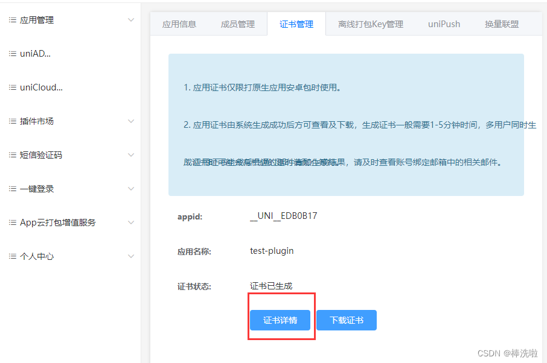
Task: Click the list icon beside uniCloud
Action: pos(12,87)
